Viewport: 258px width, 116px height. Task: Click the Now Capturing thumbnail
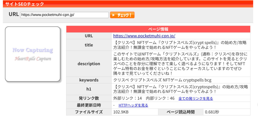[x=33, y=54]
